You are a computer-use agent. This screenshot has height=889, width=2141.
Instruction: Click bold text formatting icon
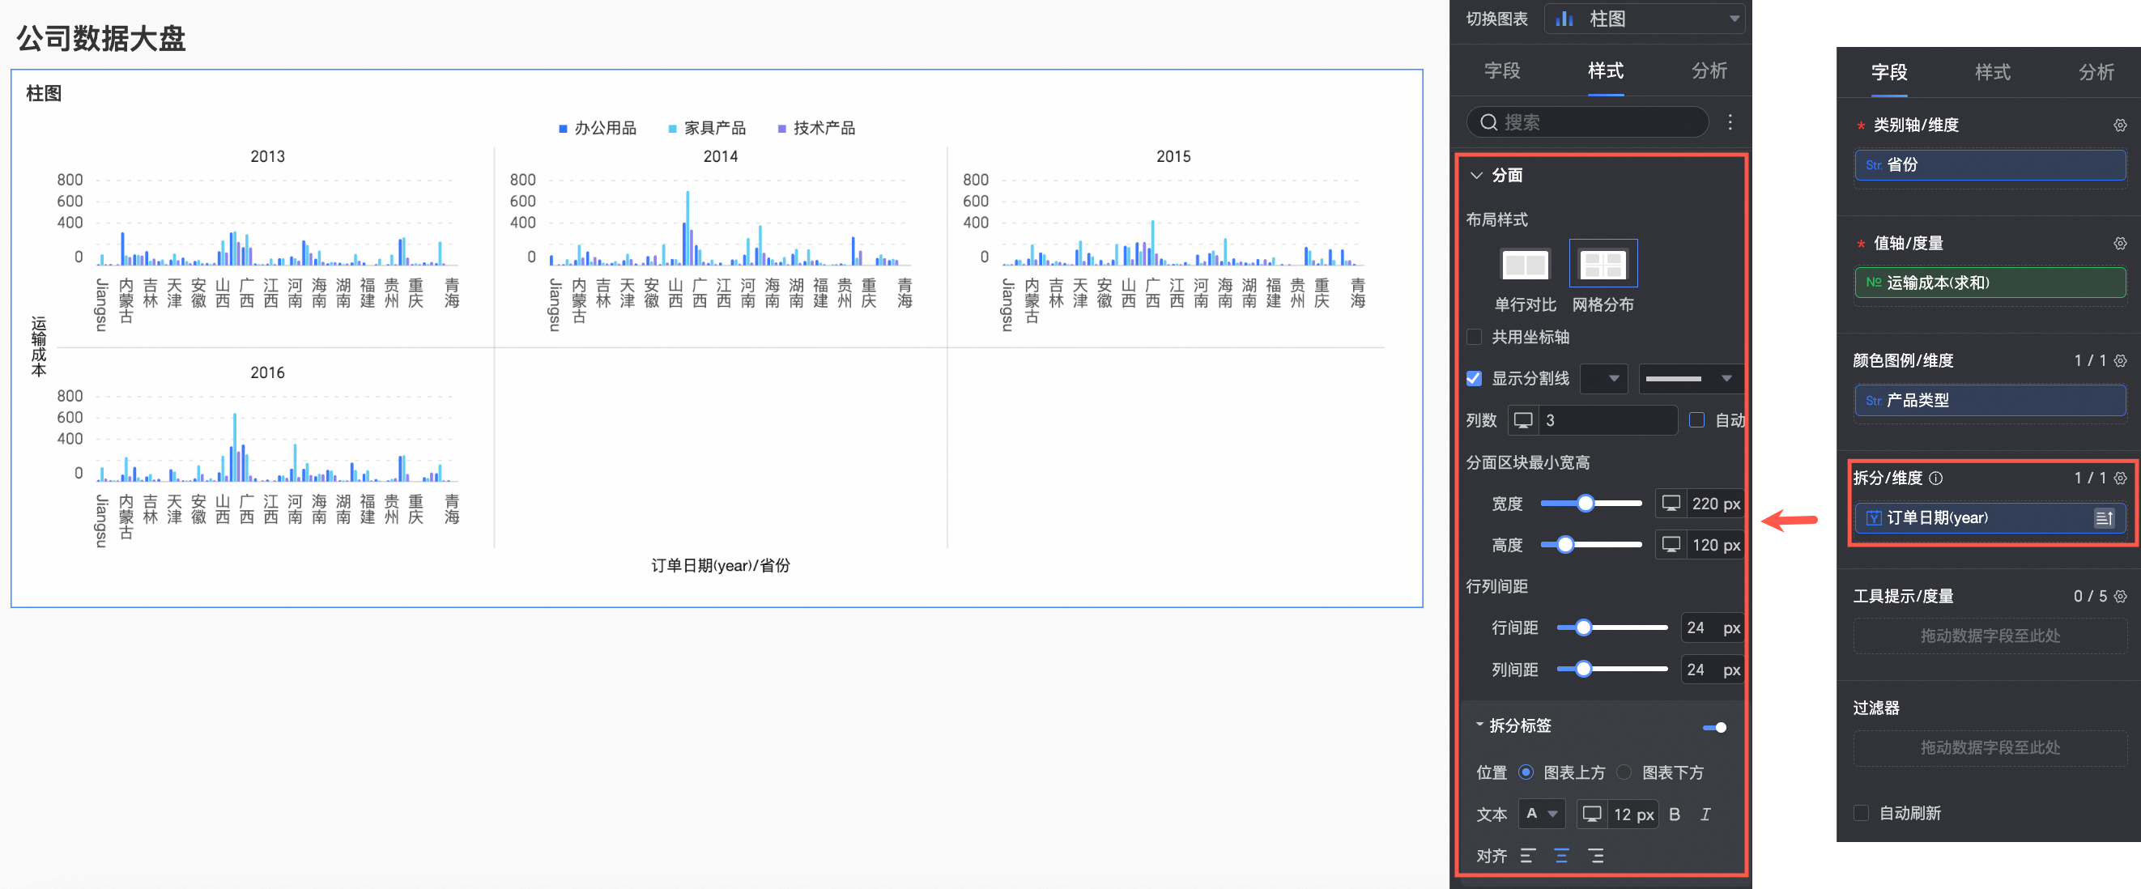(x=1674, y=815)
